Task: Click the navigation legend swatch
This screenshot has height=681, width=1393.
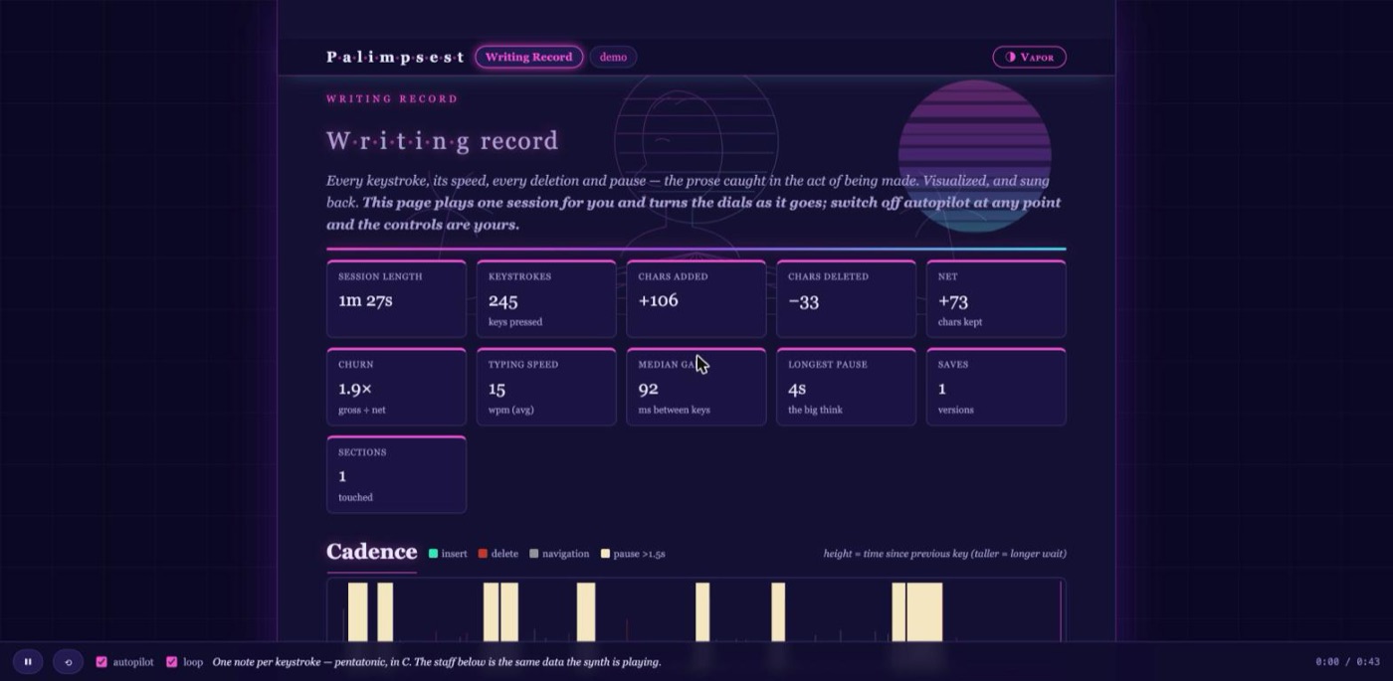Action: click(533, 554)
